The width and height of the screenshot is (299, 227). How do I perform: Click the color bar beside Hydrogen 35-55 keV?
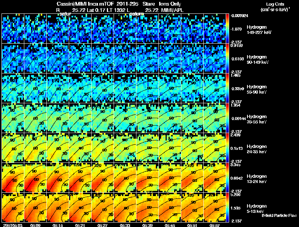pyautogui.click(x=227, y=118)
